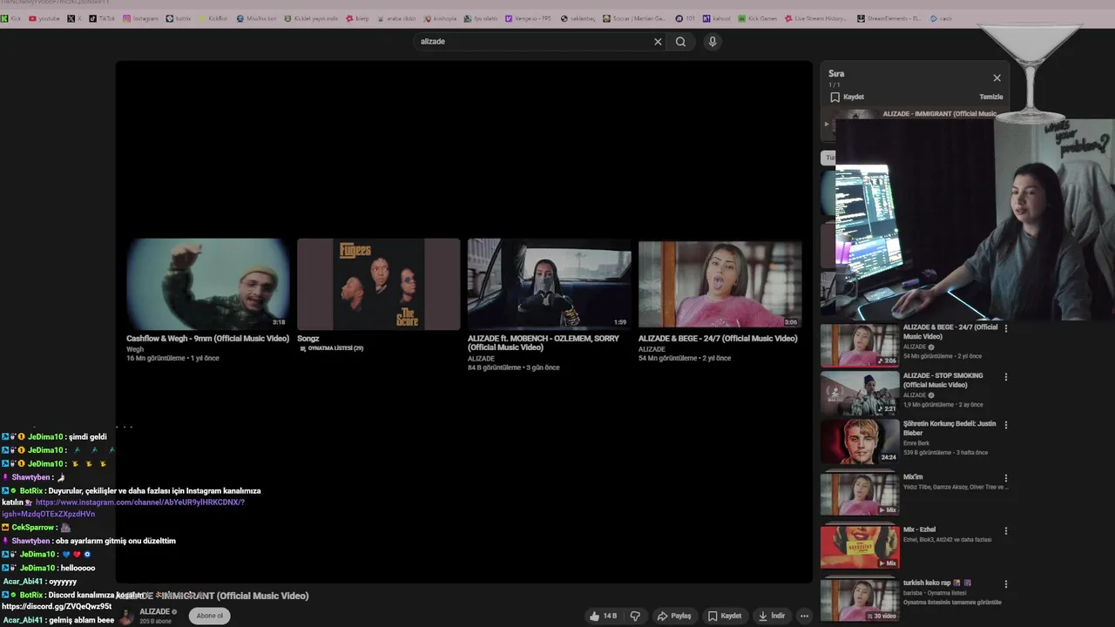Open the TikTok bookmark
Image resolution: width=1115 pixels, height=627 pixels.
(103, 18)
